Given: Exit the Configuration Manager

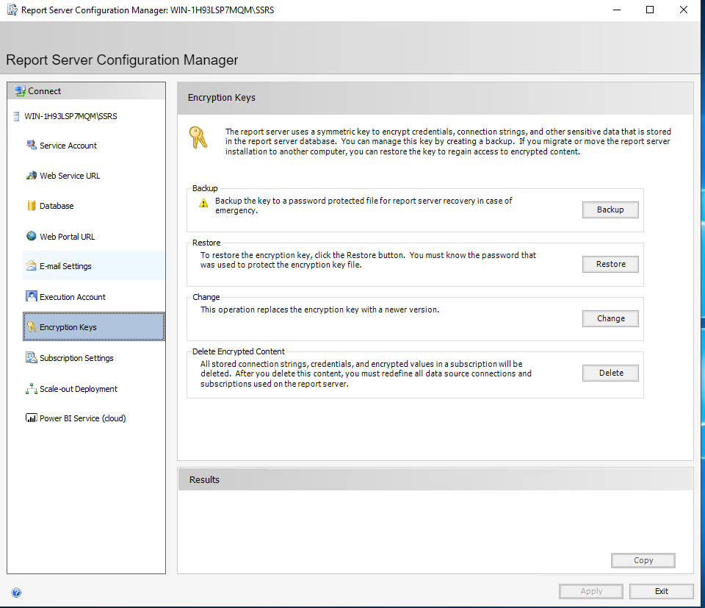Looking at the screenshot, I should pyautogui.click(x=661, y=590).
